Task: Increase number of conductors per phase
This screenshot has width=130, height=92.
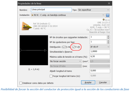Action: (108, 41)
